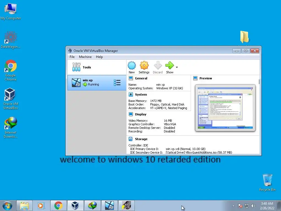Click the Action Center flag icon

click(x=240, y=206)
